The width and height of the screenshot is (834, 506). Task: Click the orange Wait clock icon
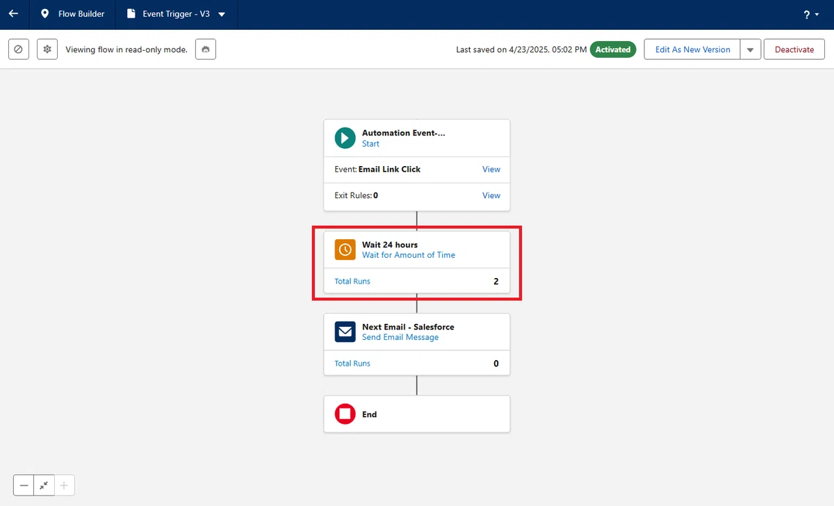point(345,250)
